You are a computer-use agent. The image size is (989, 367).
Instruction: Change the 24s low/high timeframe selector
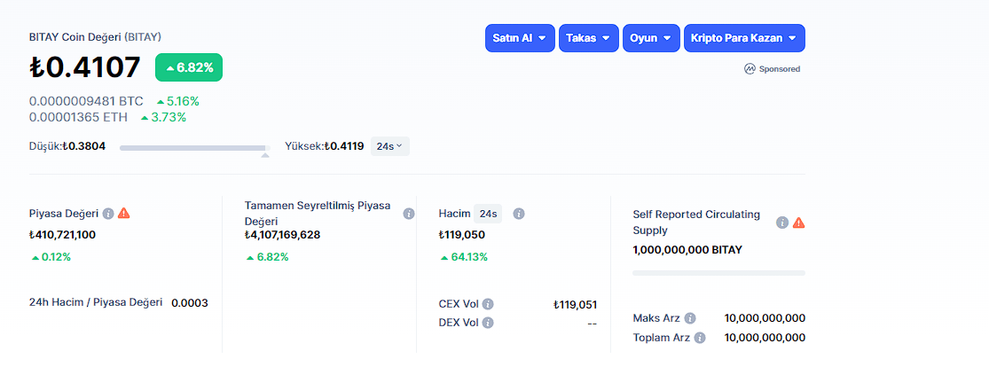[x=389, y=146]
